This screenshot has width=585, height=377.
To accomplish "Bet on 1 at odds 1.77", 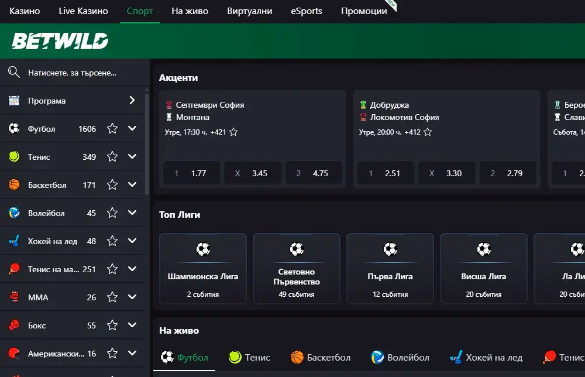I will [x=191, y=173].
